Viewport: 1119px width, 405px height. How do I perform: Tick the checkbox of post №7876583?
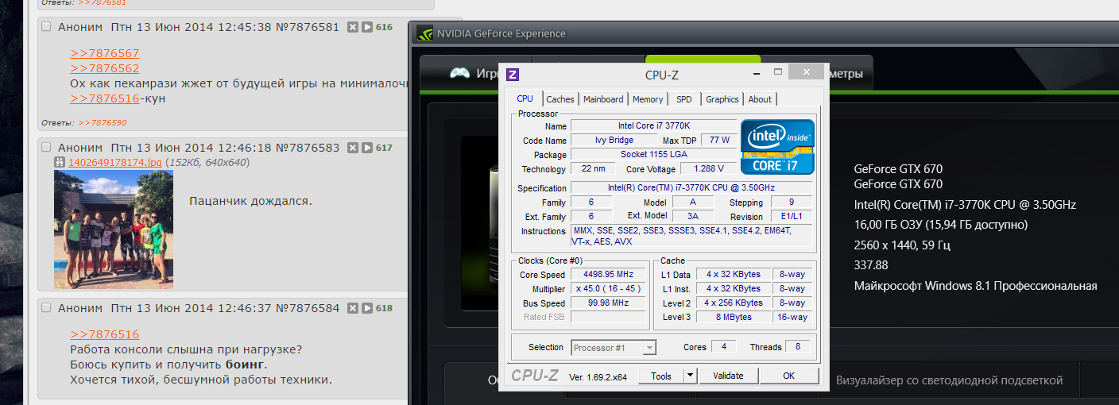coord(46,148)
